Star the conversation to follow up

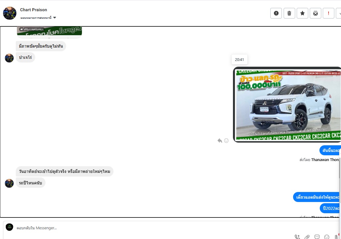[302, 13]
